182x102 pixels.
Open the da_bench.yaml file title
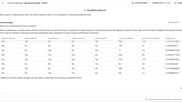point(32,3)
